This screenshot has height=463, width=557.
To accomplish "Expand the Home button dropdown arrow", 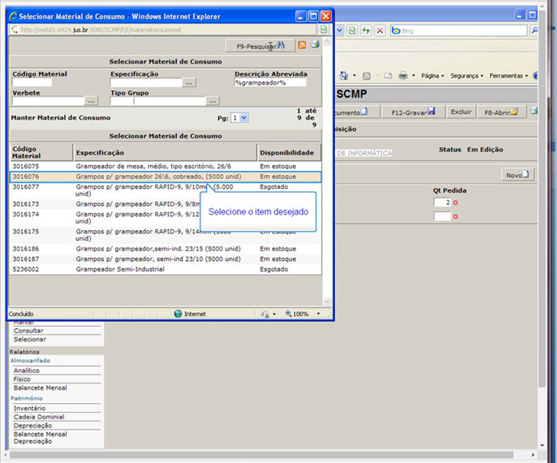I will click(x=354, y=76).
